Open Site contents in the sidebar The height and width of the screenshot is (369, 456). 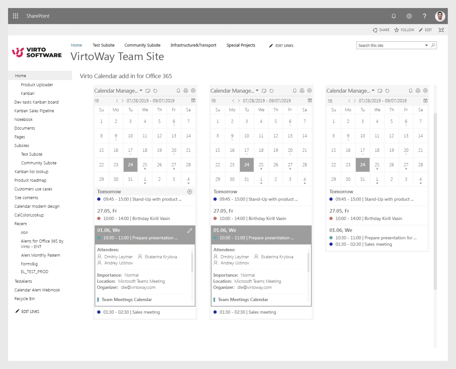pyautogui.click(x=26, y=198)
